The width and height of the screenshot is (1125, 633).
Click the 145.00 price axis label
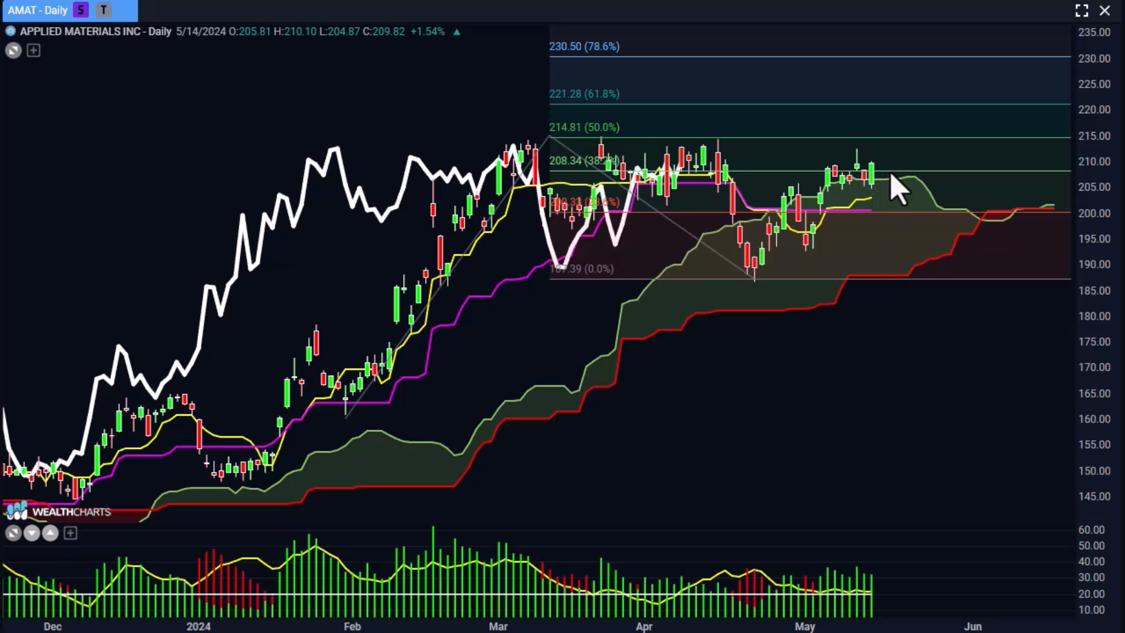coord(1094,496)
